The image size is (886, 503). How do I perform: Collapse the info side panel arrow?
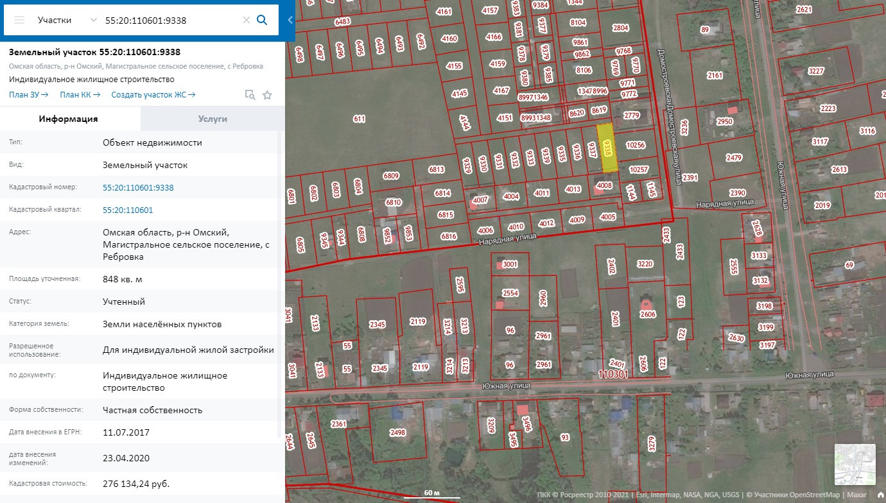[x=290, y=20]
